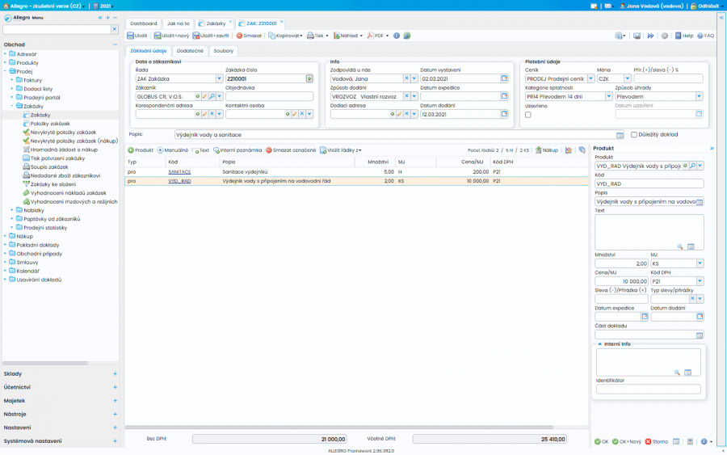
Task: Open the Dashboard tab
Action: click(145, 23)
